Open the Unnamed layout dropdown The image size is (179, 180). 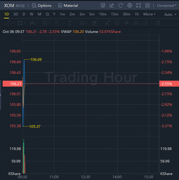(x=166, y=5)
